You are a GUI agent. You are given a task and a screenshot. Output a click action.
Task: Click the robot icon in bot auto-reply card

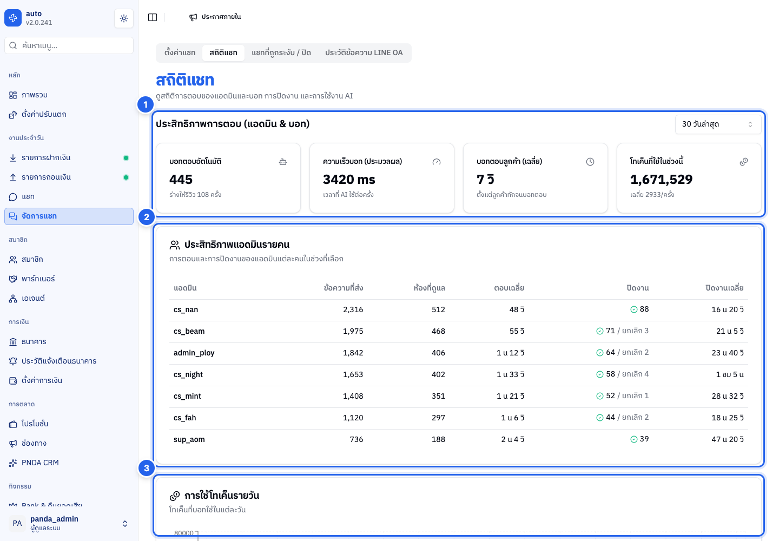click(x=283, y=162)
